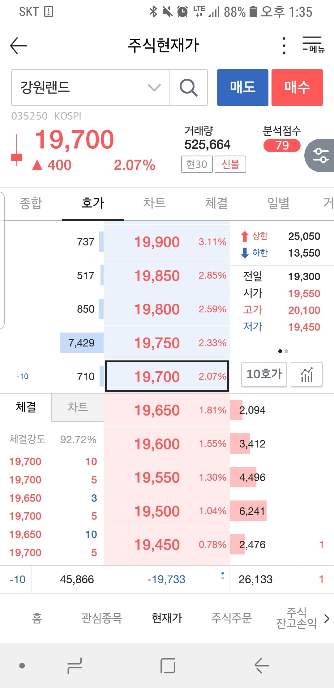Screen dimensions: 334x688
Task: Toggle the 현30 indicator
Action: tap(196, 164)
